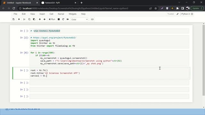
Task: Bookmark this page with the star icon
Action: pos(156,8)
